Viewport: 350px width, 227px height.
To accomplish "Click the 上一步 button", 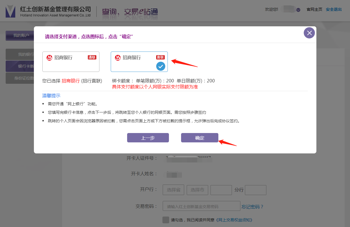I will coord(148,138).
